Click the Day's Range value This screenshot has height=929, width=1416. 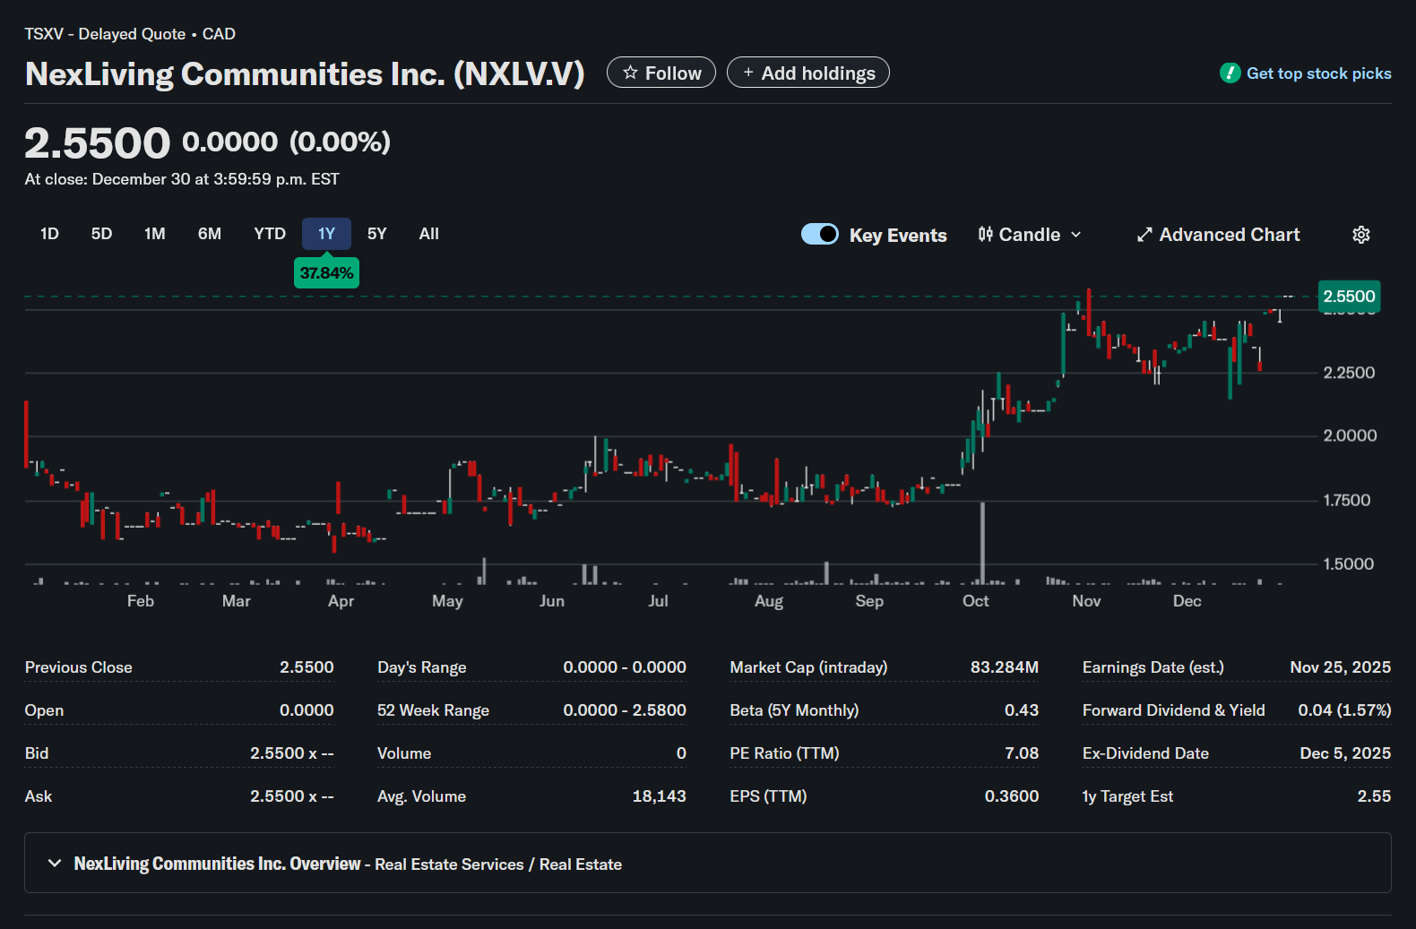[625, 667]
